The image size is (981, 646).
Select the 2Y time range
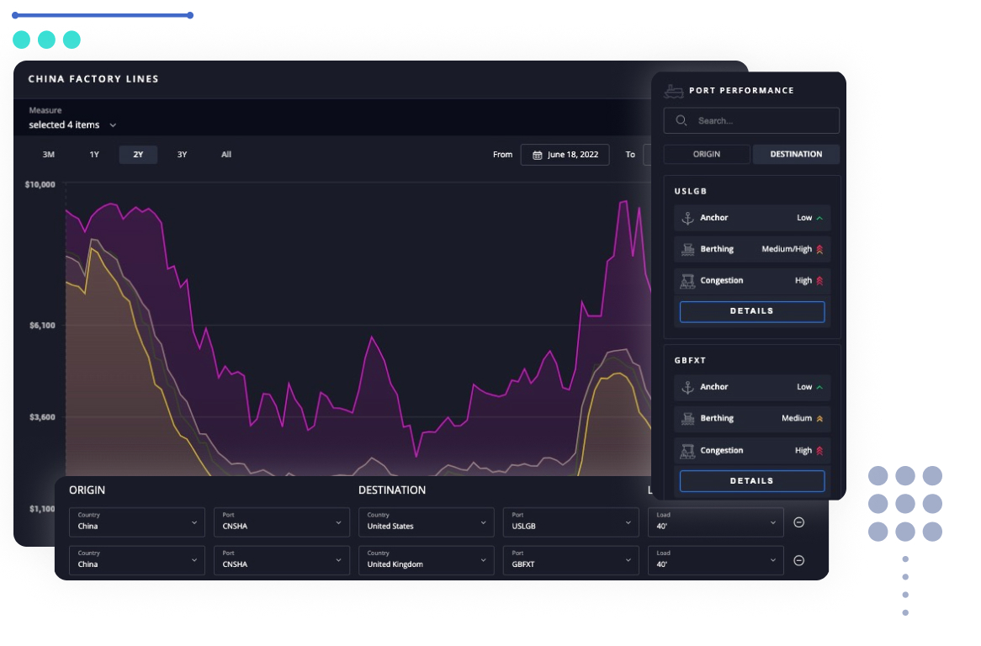tap(138, 155)
